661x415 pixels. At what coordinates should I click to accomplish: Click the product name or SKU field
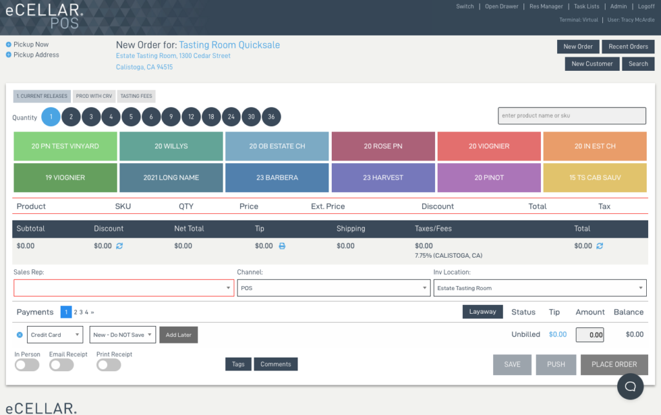pyautogui.click(x=571, y=115)
